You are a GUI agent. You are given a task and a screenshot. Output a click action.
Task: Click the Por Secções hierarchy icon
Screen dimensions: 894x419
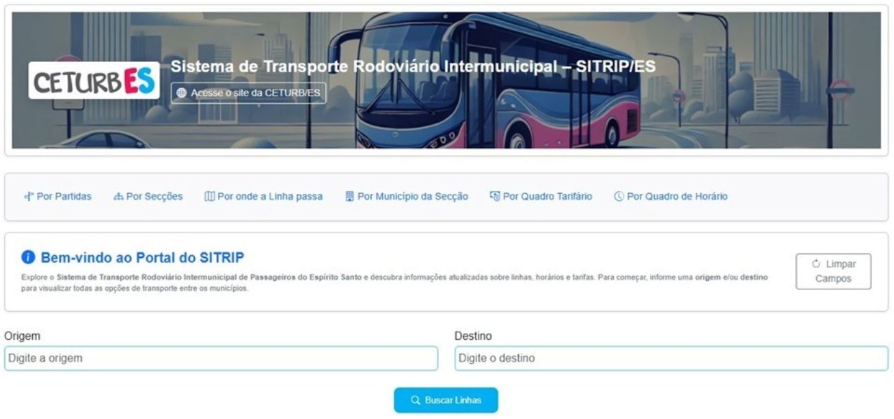(x=118, y=197)
